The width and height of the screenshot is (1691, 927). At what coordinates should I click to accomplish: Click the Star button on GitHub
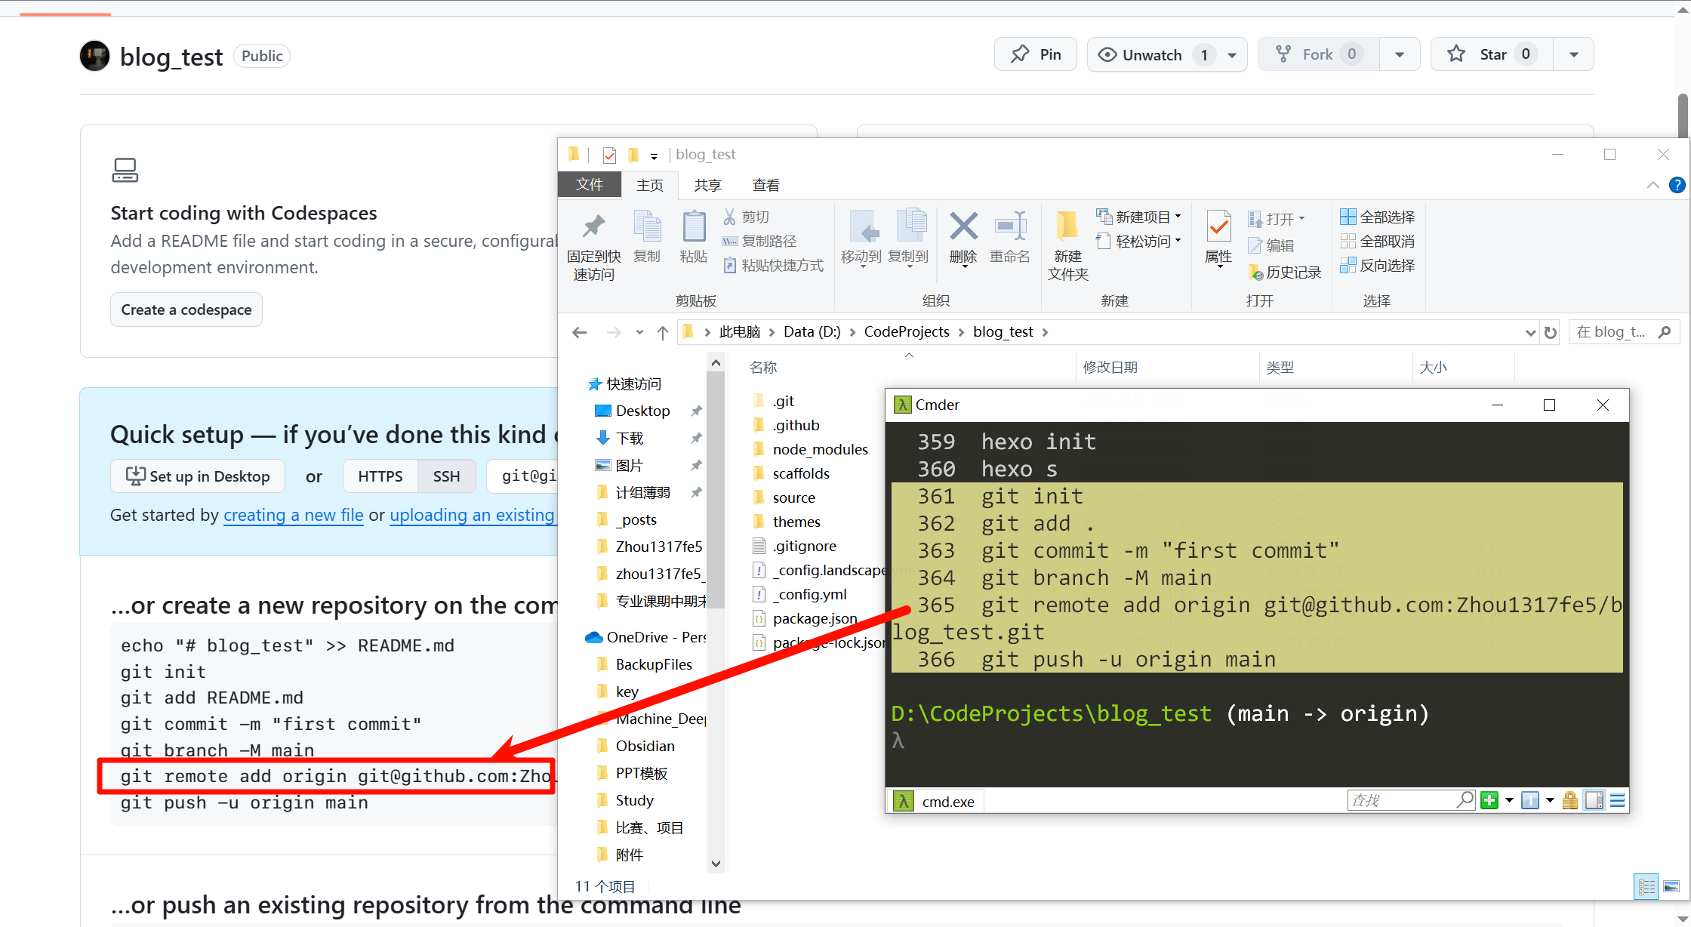[1492, 54]
